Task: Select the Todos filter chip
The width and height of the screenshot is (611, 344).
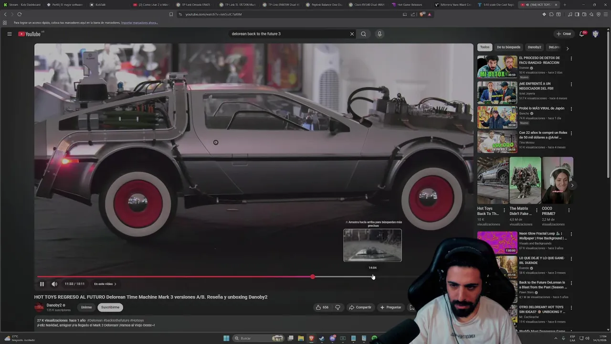Action: tap(485, 47)
